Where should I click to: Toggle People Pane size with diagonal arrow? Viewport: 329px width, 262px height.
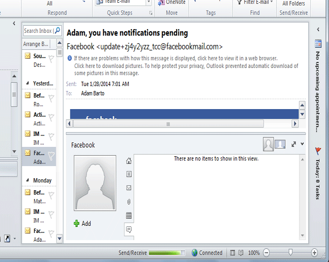pyautogui.click(x=294, y=144)
